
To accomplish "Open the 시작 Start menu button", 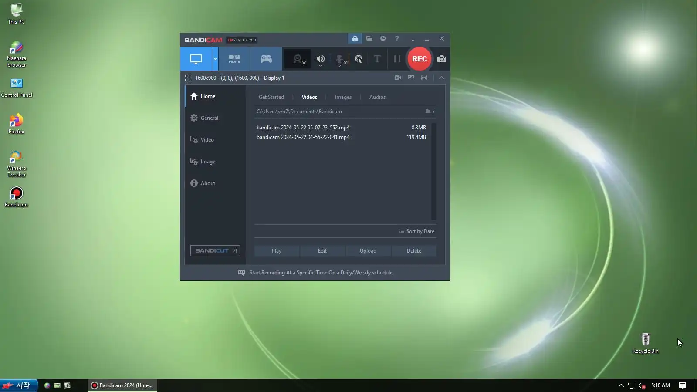I will click(x=19, y=385).
